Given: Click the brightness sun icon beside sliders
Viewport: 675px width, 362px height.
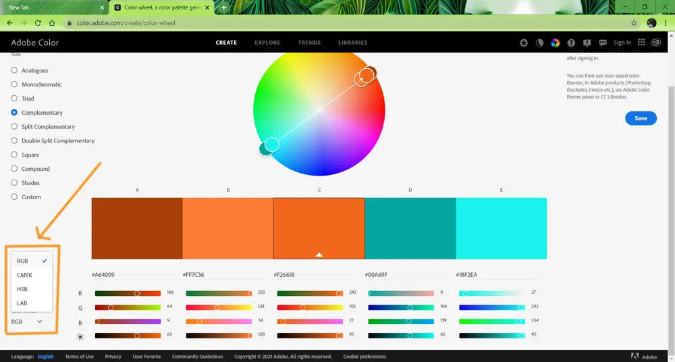Looking at the screenshot, I should (80, 336).
